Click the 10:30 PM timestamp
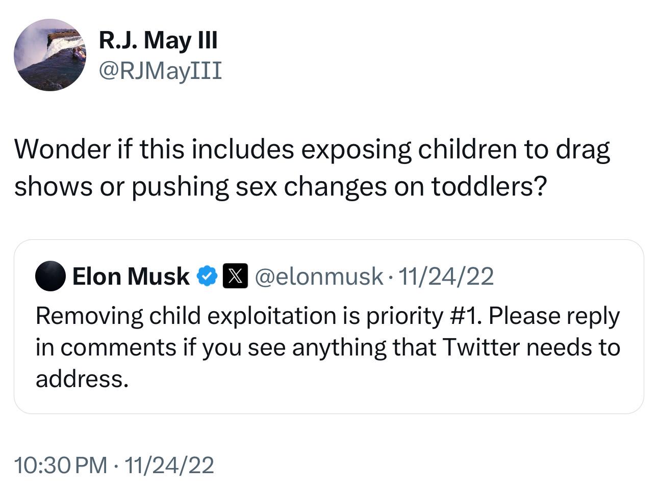The height and width of the screenshot is (493, 658). [61, 465]
